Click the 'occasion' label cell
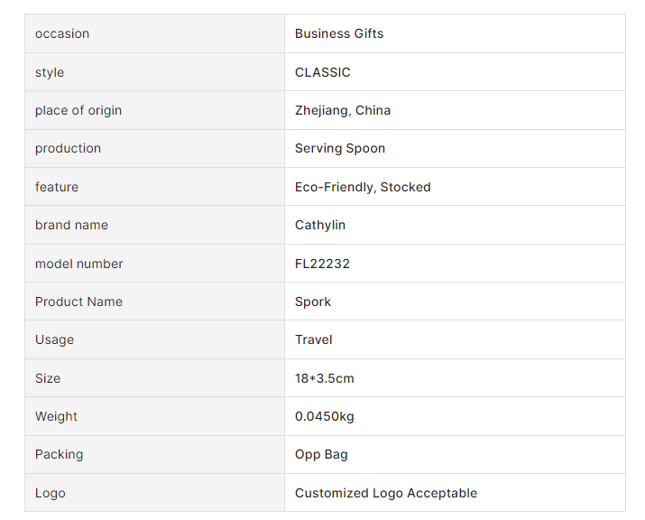This screenshot has width=645, height=520. pos(62,34)
